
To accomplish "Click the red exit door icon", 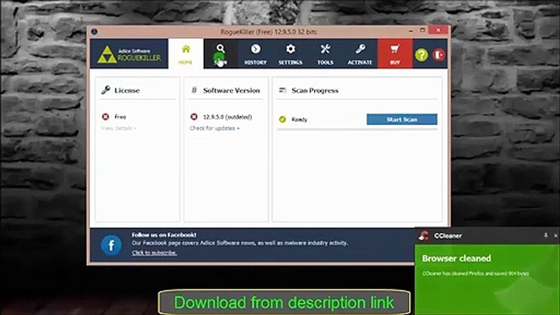I will point(439,54).
